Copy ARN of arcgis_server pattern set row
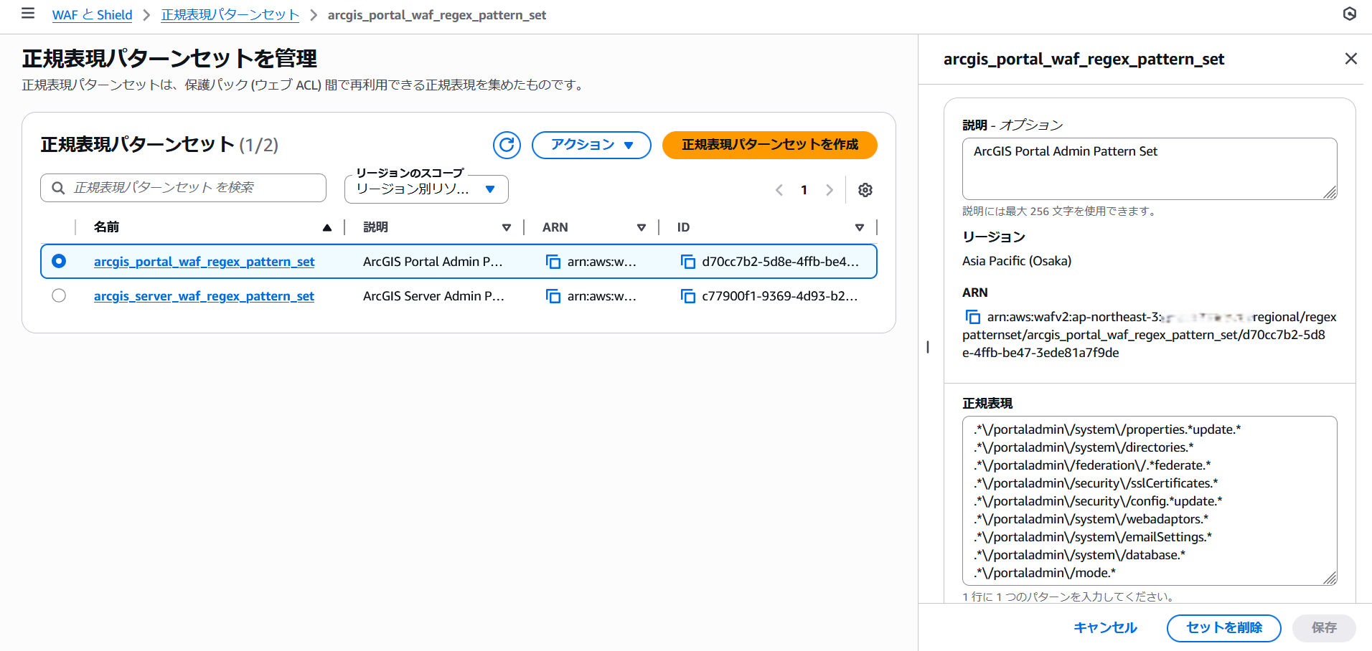 click(x=553, y=296)
